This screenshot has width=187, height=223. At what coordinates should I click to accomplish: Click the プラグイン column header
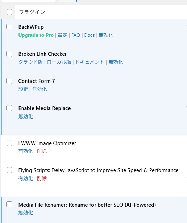tap(32, 12)
